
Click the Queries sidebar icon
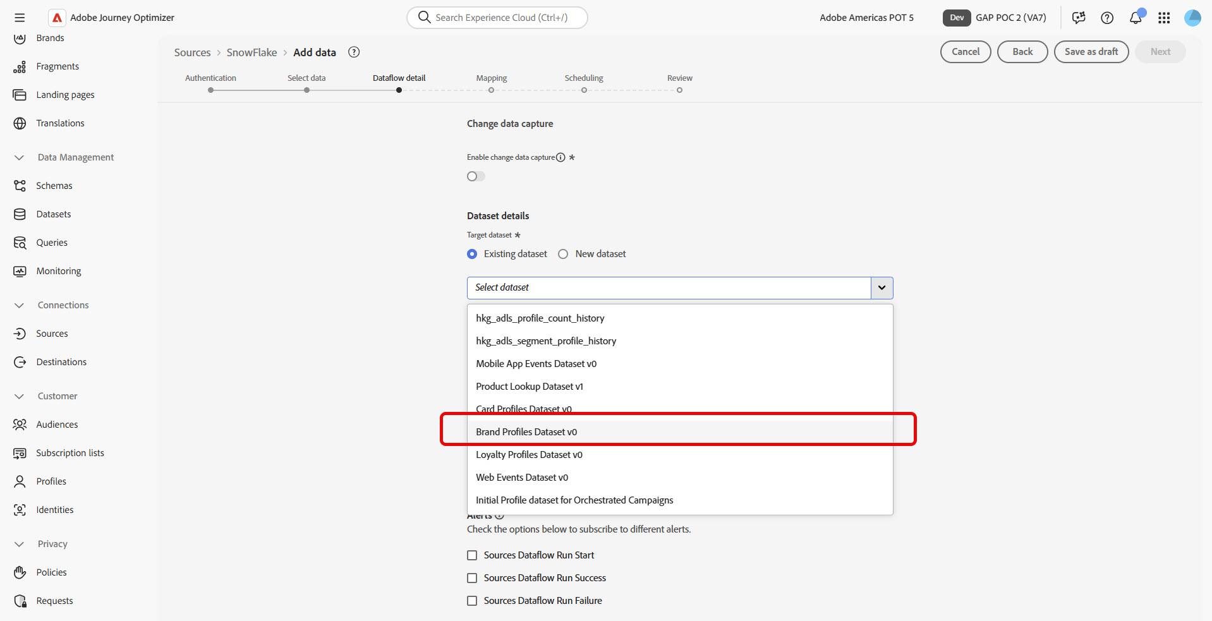pyautogui.click(x=20, y=243)
